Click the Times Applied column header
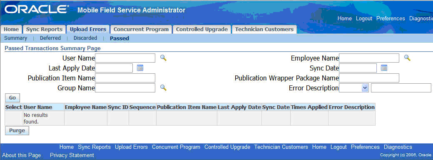433x160 pixels. (x=309, y=107)
